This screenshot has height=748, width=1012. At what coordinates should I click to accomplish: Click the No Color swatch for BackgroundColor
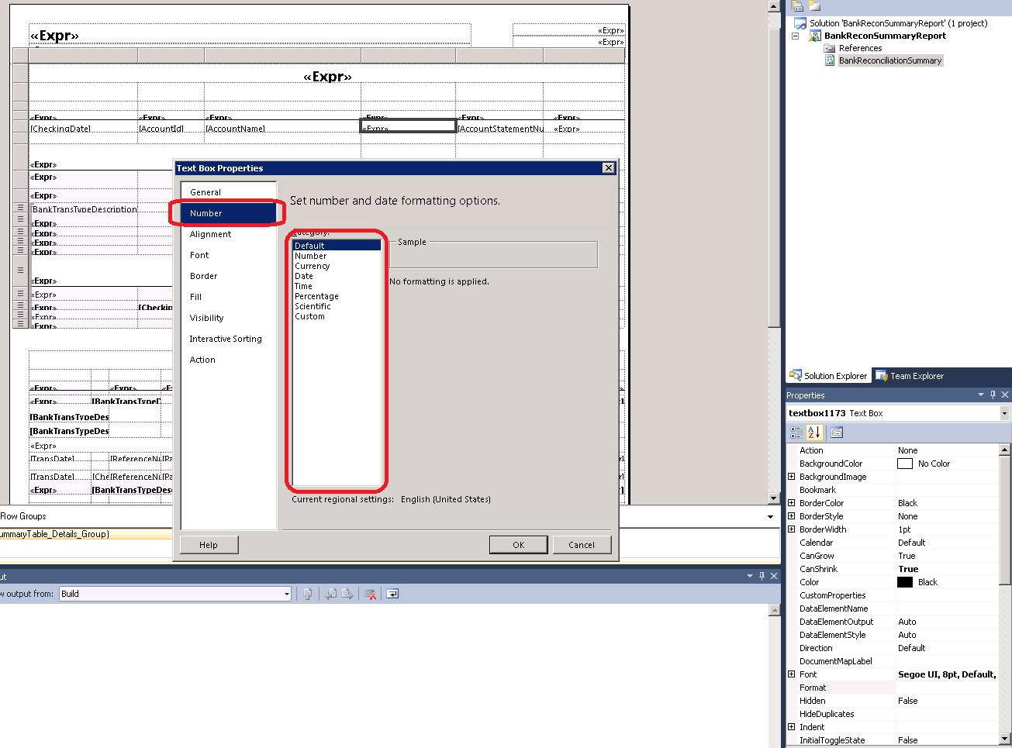pos(904,463)
